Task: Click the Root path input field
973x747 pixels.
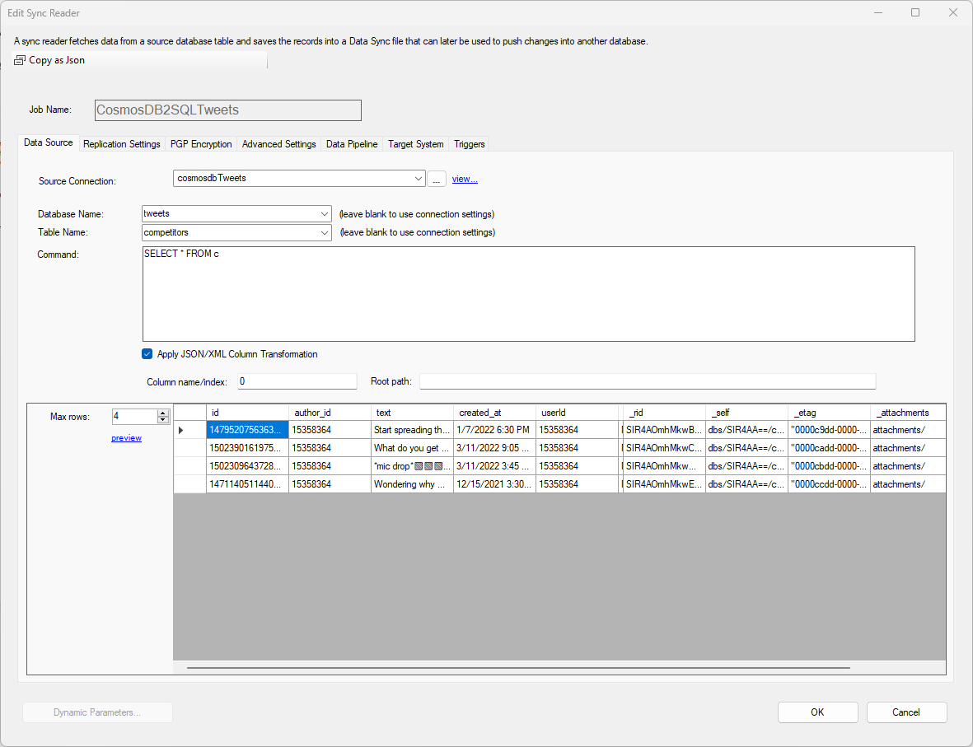Action: coord(648,381)
